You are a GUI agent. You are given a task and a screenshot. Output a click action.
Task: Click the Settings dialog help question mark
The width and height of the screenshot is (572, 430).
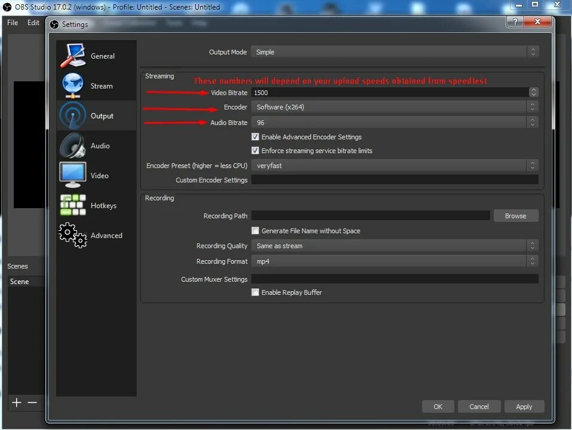pos(515,22)
